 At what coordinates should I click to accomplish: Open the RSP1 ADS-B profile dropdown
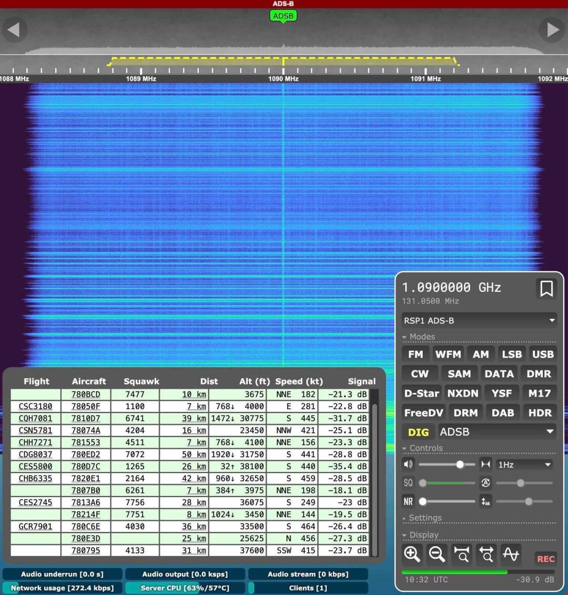pyautogui.click(x=479, y=320)
